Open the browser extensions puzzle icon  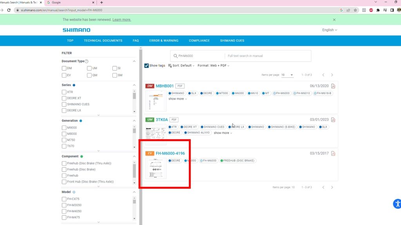coord(378,10)
